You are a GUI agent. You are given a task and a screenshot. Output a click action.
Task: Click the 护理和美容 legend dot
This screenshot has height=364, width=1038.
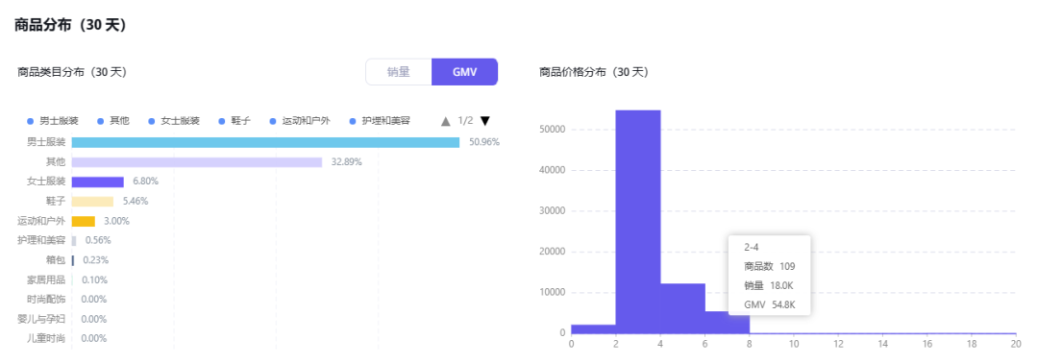(353, 121)
